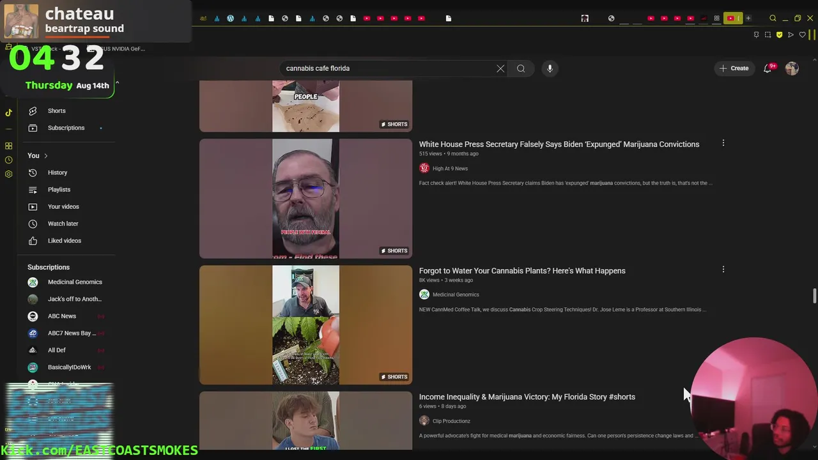Viewport: 818px width, 460px height.
Task: Click the Create button
Action: [734, 68]
